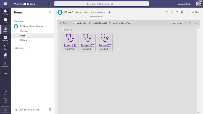Screen dimensions: 203x114
Task: Expand the Hidden teams section
Action: (x=20, y=48)
